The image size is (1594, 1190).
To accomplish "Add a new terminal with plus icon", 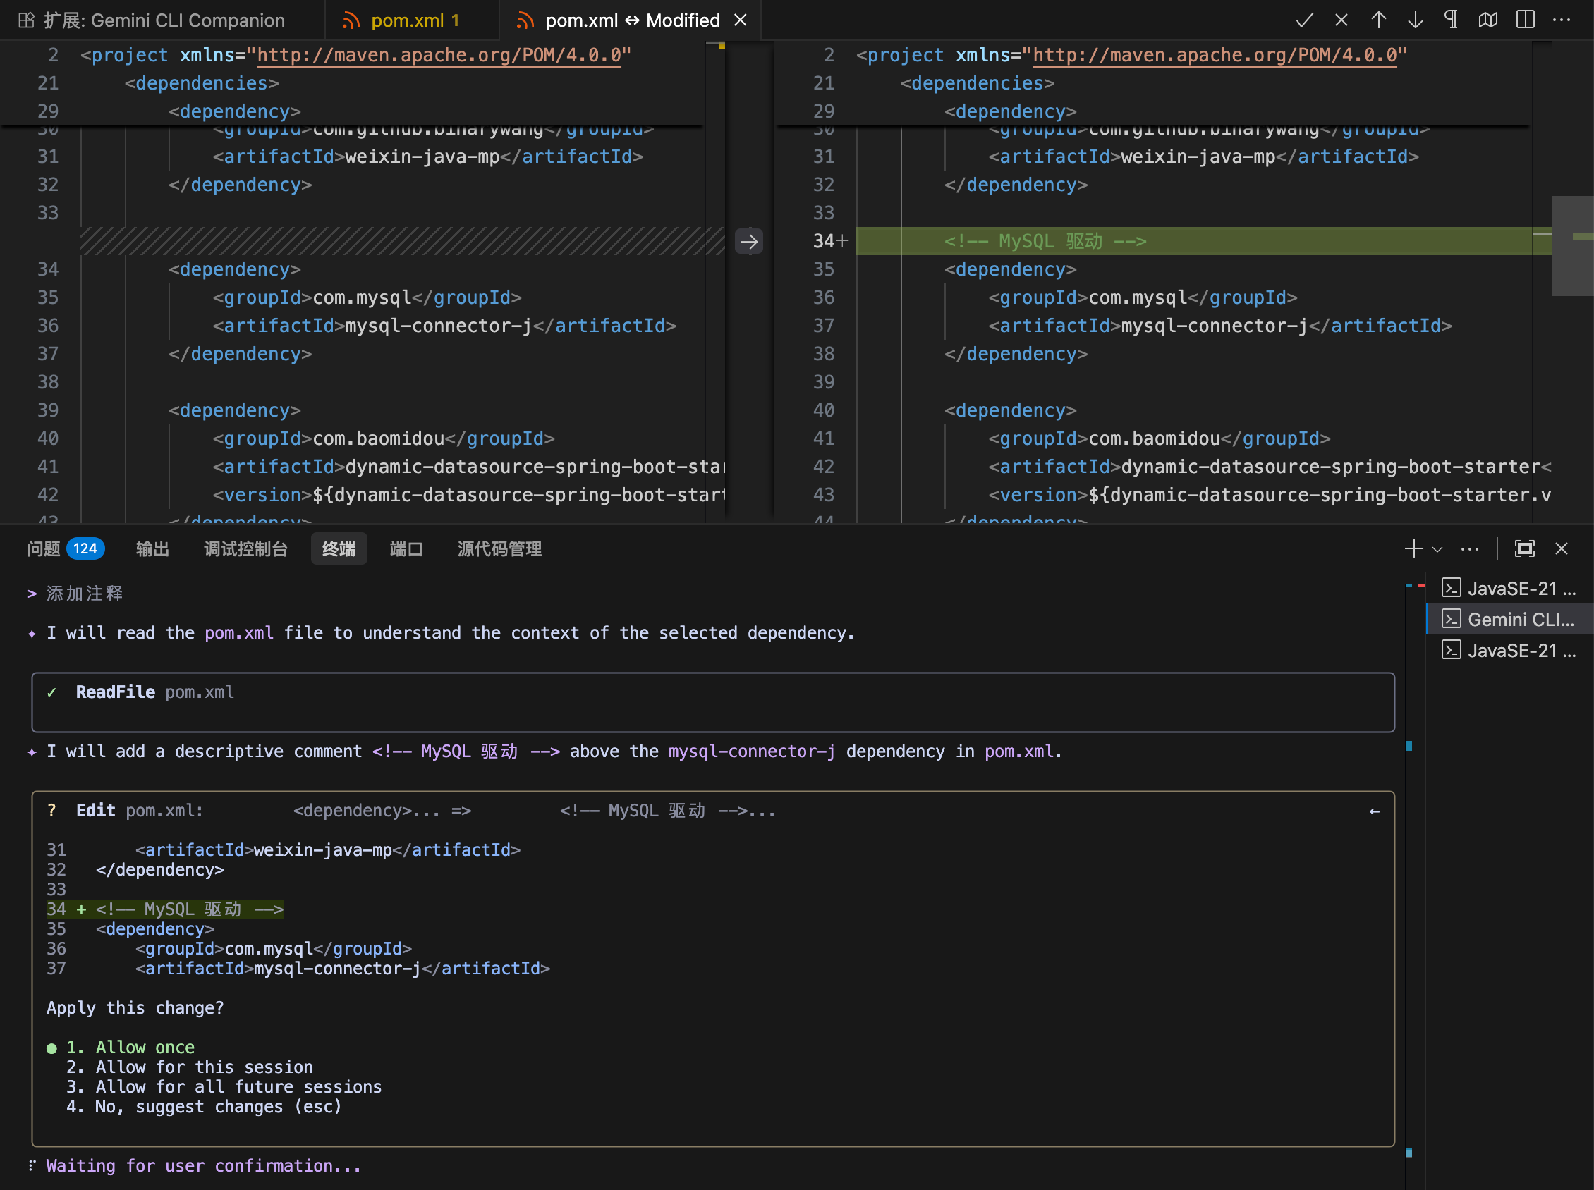I will tap(1413, 549).
